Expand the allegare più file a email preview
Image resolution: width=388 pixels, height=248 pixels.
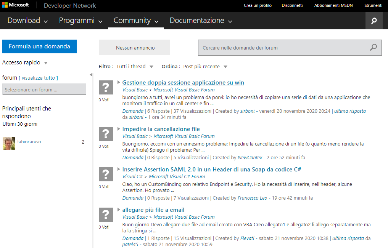[x=119, y=210]
